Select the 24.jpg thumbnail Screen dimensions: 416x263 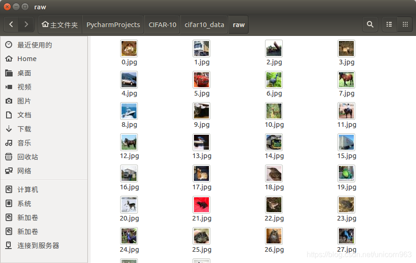pyautogui.click(x=129, y=236)
